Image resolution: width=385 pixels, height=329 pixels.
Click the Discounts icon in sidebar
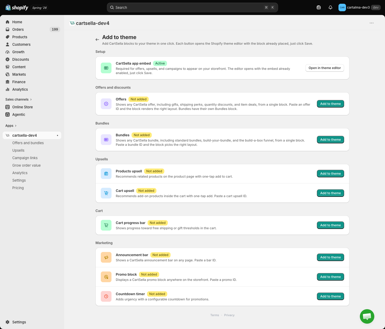[7, 59]
